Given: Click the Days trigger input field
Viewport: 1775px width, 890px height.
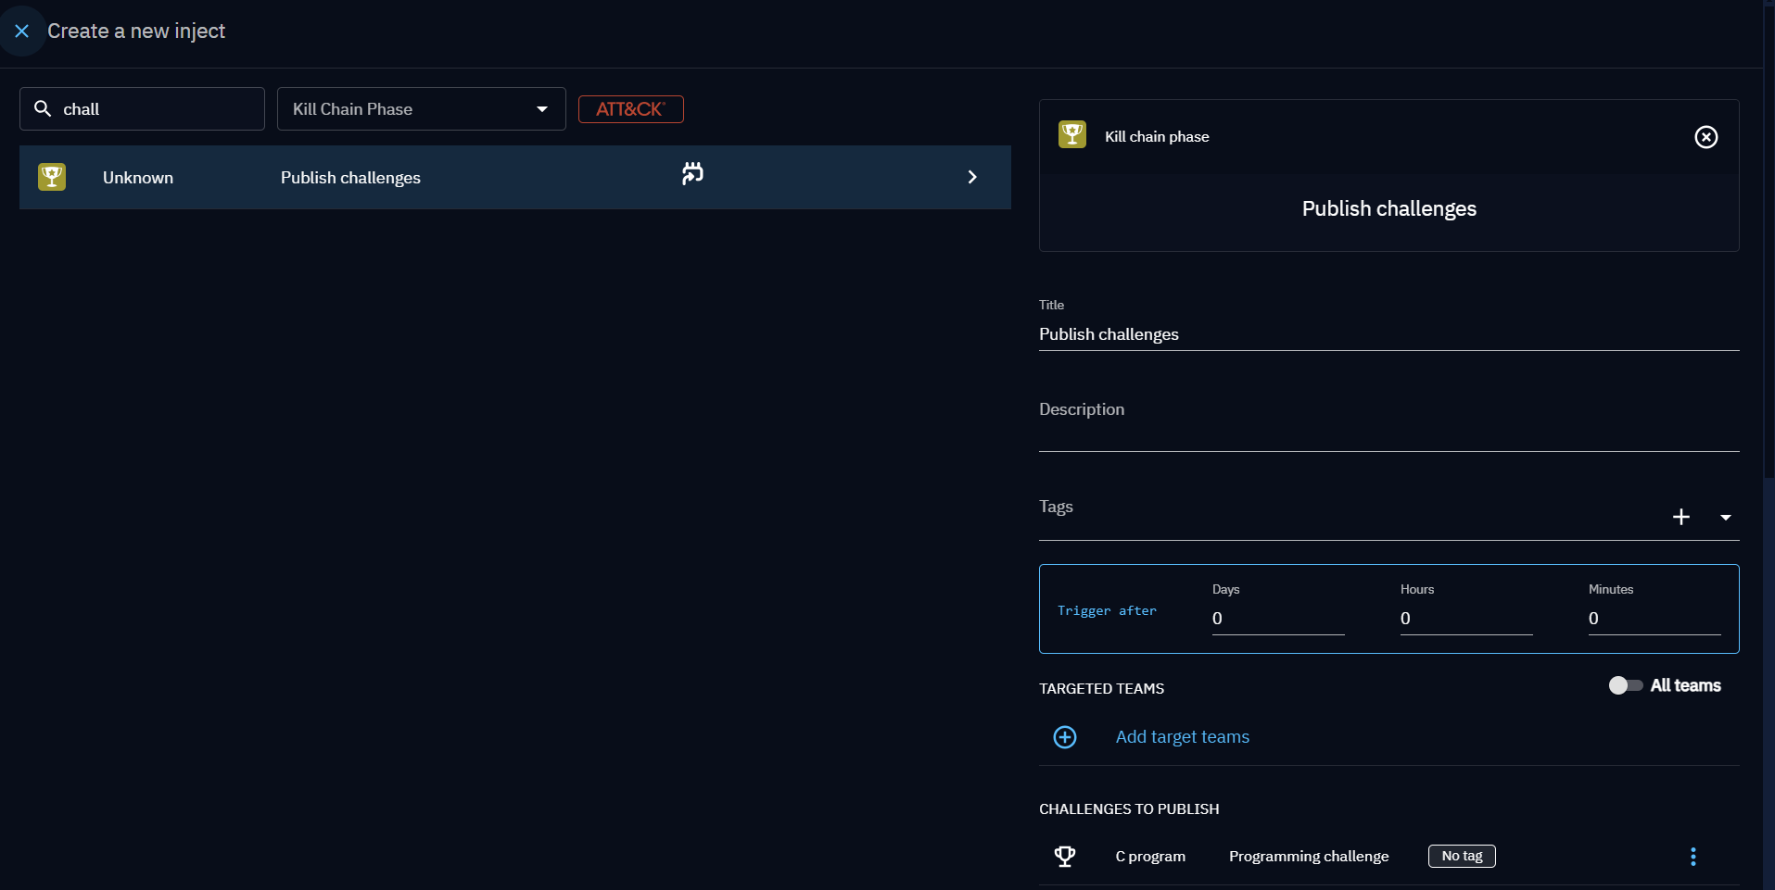Looking at the screenshot, I should 1277,619.
